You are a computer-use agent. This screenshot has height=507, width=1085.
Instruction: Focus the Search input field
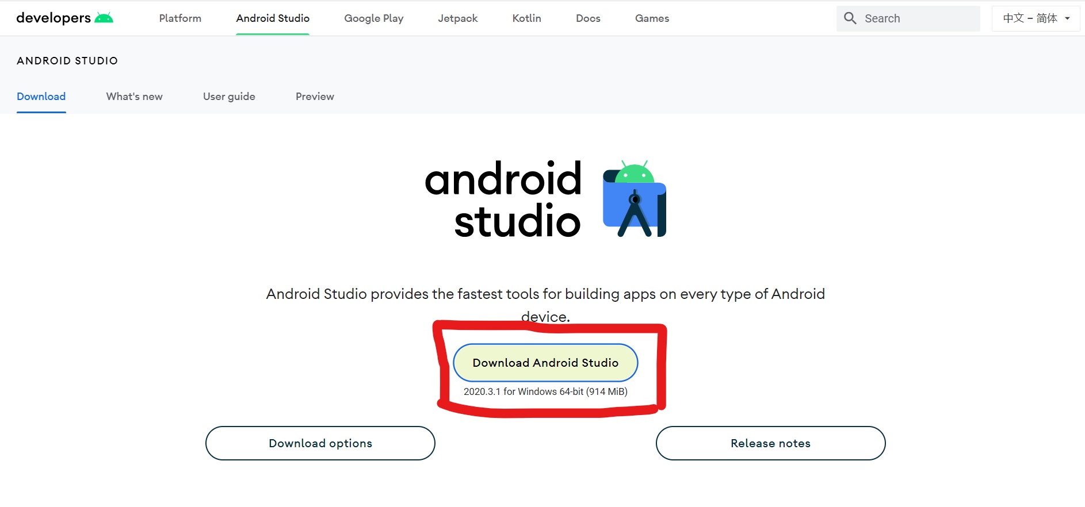908,18
